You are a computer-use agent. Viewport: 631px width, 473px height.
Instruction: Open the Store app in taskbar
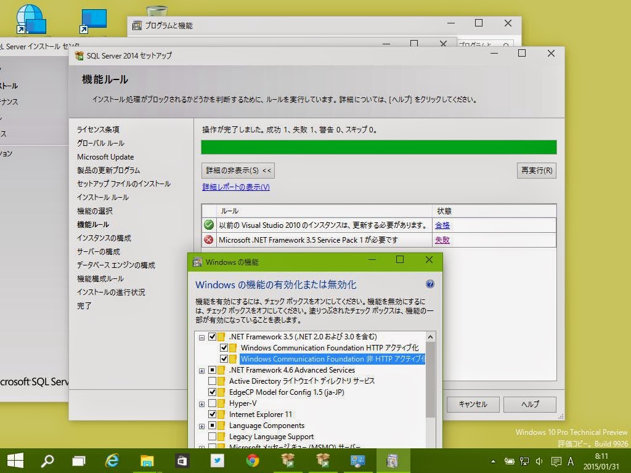pos(182,461)
